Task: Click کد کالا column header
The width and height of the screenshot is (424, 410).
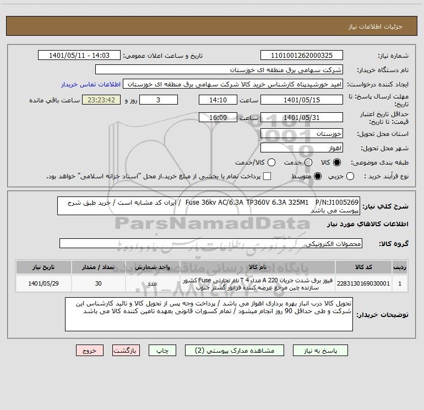Action: pyautogui.click(x=363, y=267)
